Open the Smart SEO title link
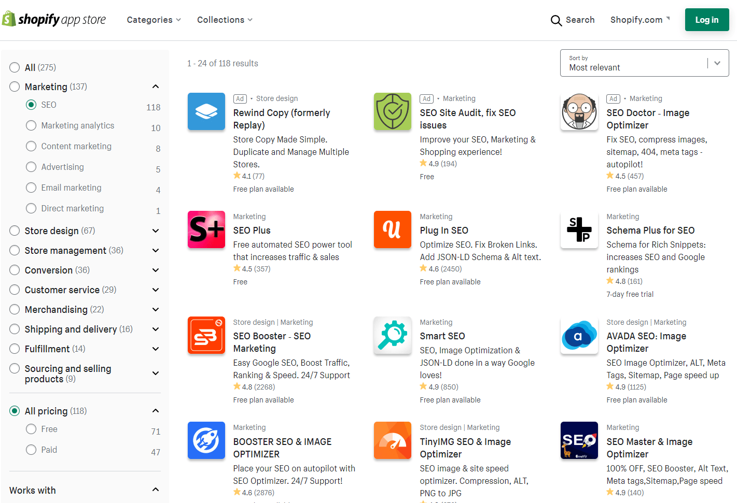 [442, 336]
